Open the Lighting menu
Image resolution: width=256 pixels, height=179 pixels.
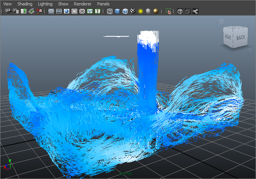45,4
